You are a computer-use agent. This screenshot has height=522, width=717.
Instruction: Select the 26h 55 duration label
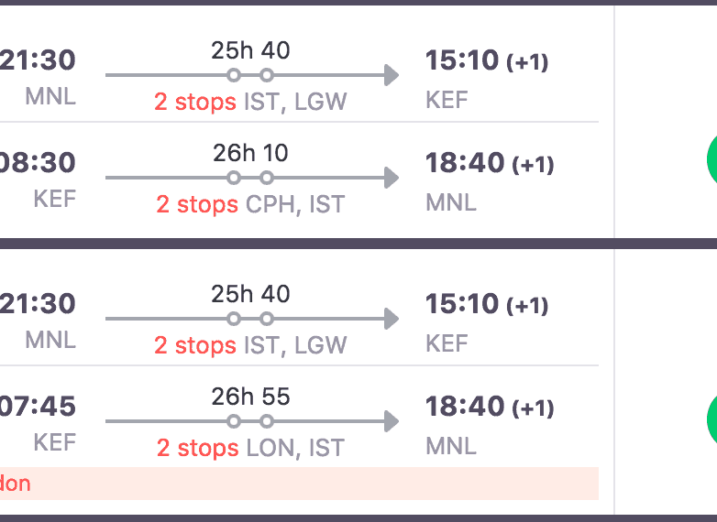click(250, 396)
